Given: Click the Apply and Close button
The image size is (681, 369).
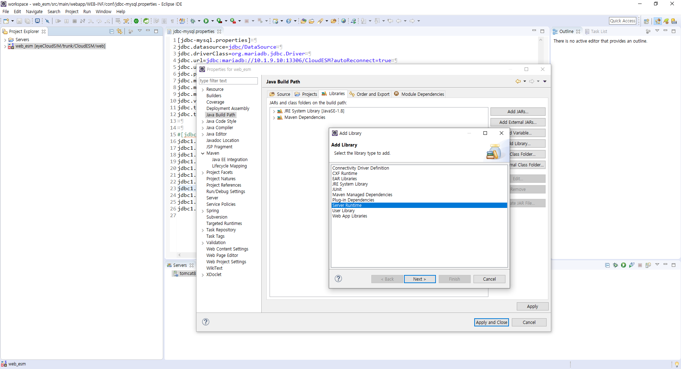Looking at the screenshot, I should tap(492, 322).
